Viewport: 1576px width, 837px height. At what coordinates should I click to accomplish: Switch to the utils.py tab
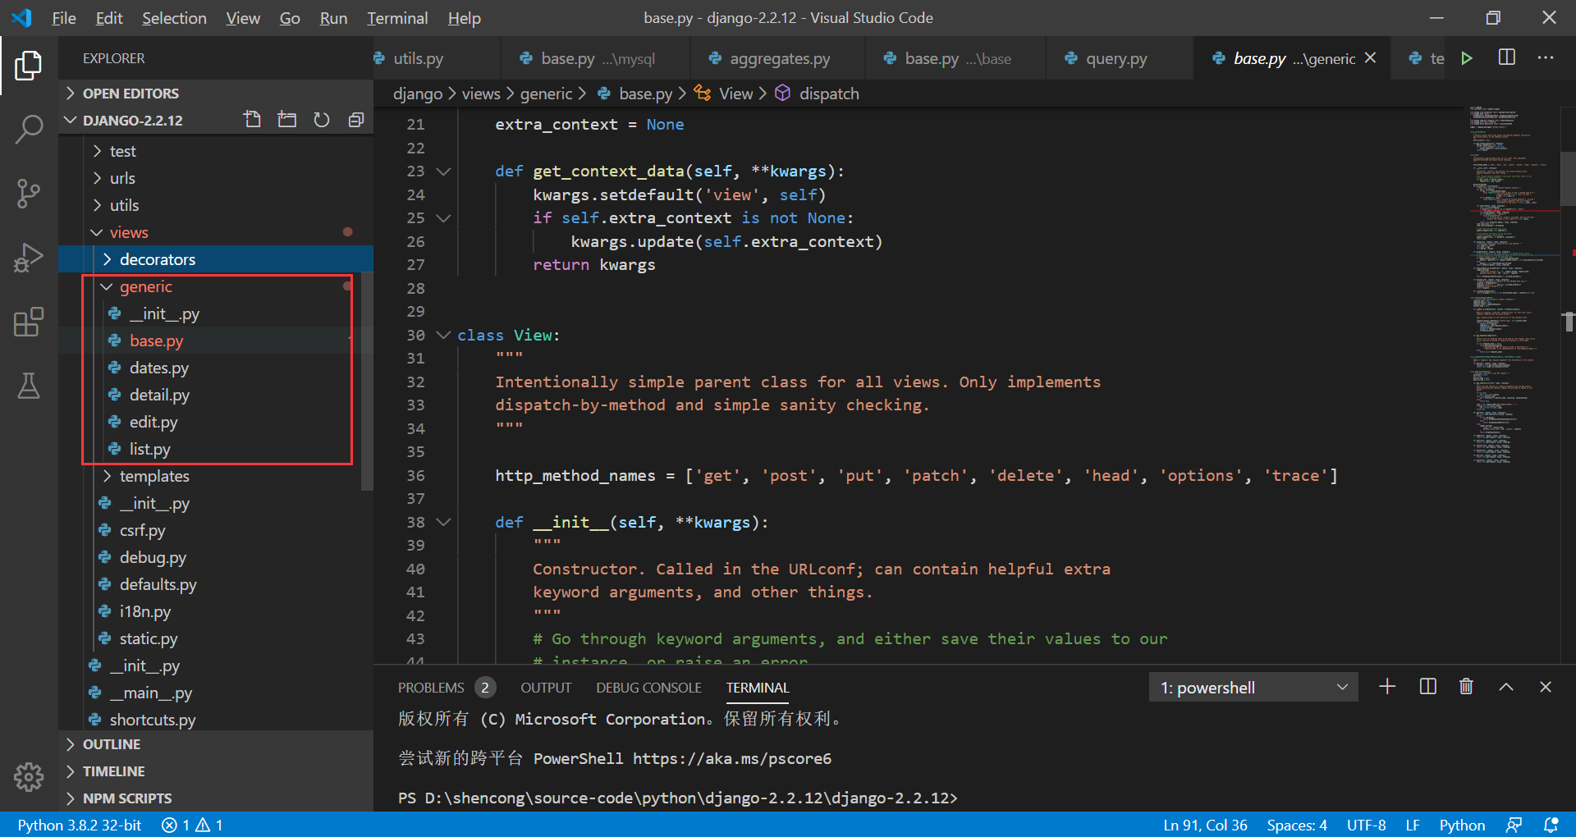click(436, 58)
